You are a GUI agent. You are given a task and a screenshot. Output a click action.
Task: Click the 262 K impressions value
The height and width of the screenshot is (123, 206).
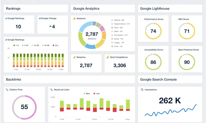170,100
